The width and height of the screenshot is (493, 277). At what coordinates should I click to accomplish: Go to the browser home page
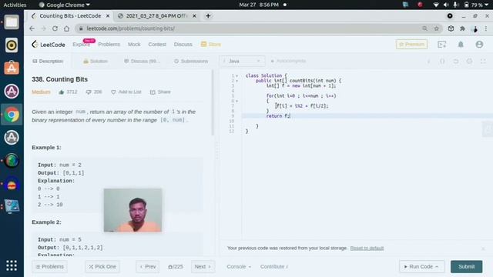pos(66,28)
